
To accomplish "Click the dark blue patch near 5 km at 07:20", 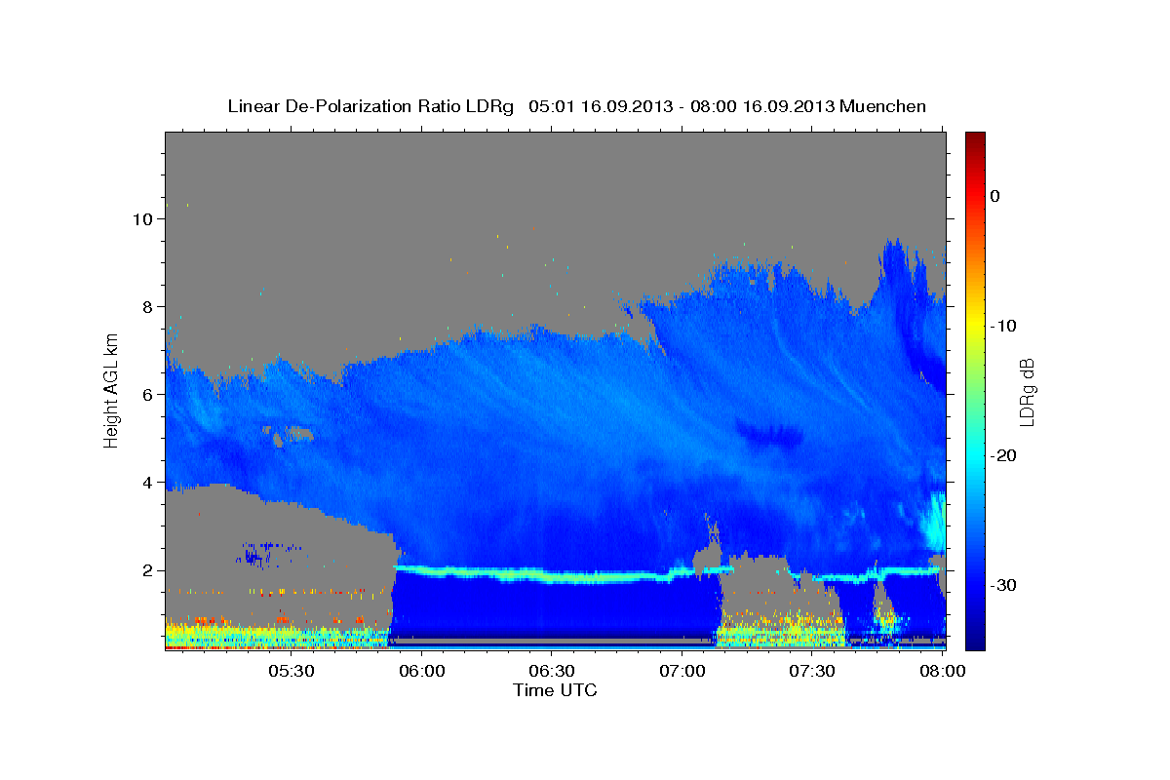I will pyautogui.click(x=768, y=434).
